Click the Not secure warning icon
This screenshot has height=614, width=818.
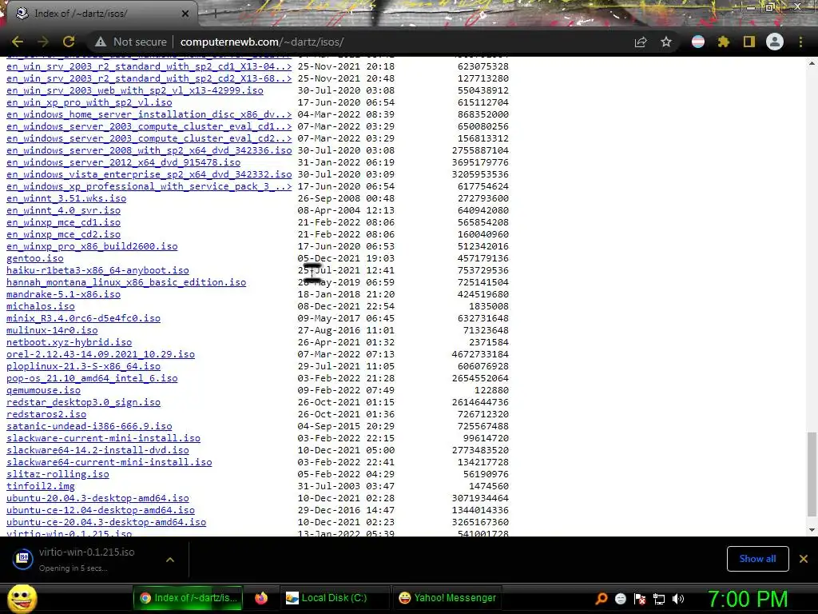coord(100,42)
